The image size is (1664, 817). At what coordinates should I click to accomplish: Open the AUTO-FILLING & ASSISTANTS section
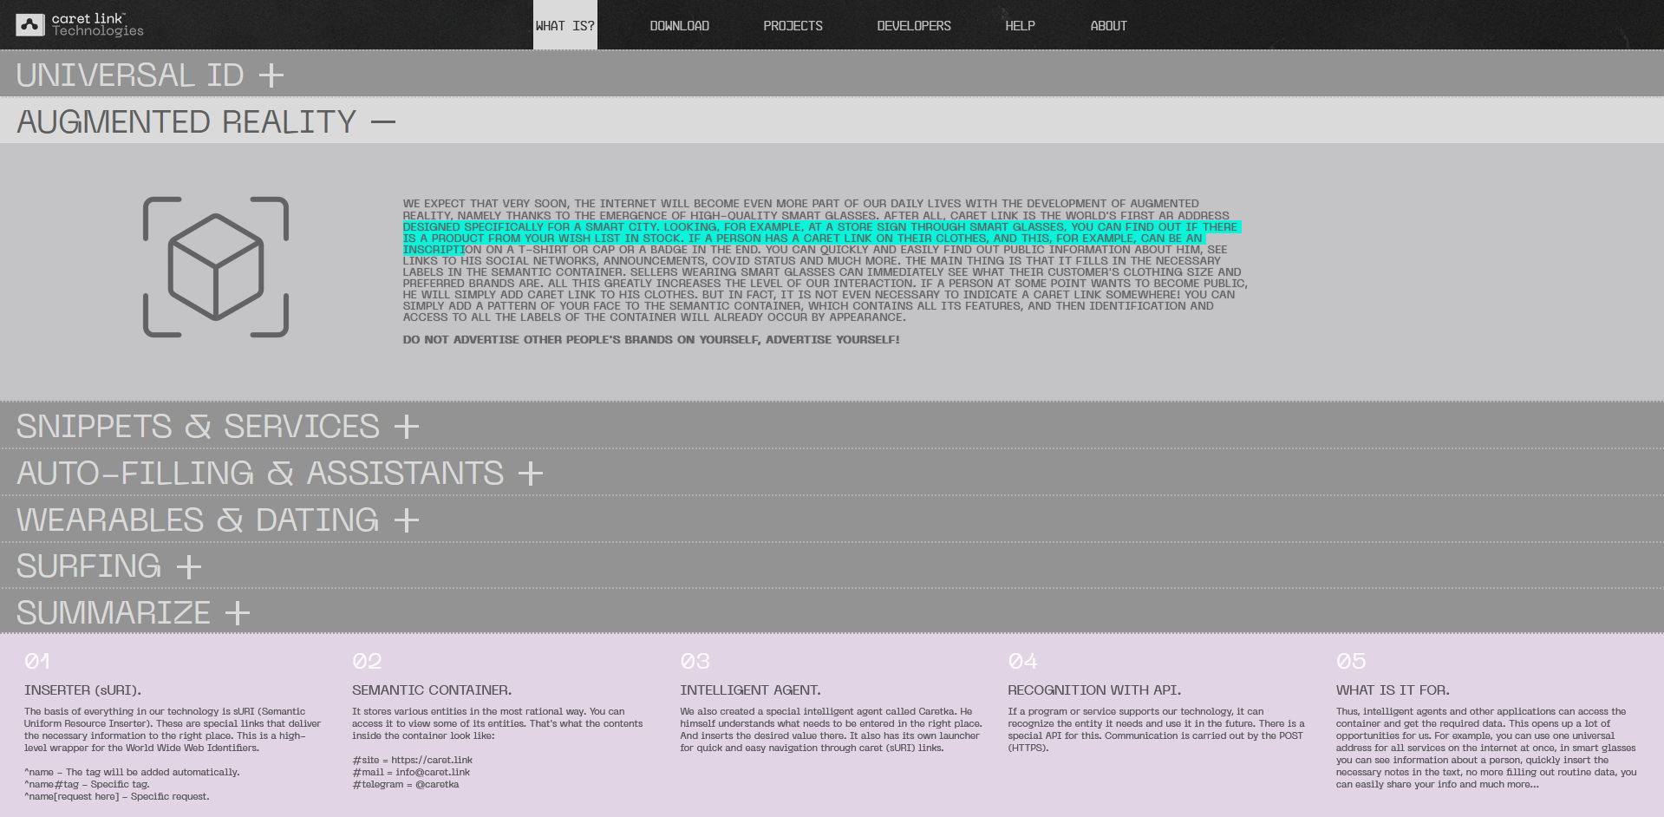(277, 474)
